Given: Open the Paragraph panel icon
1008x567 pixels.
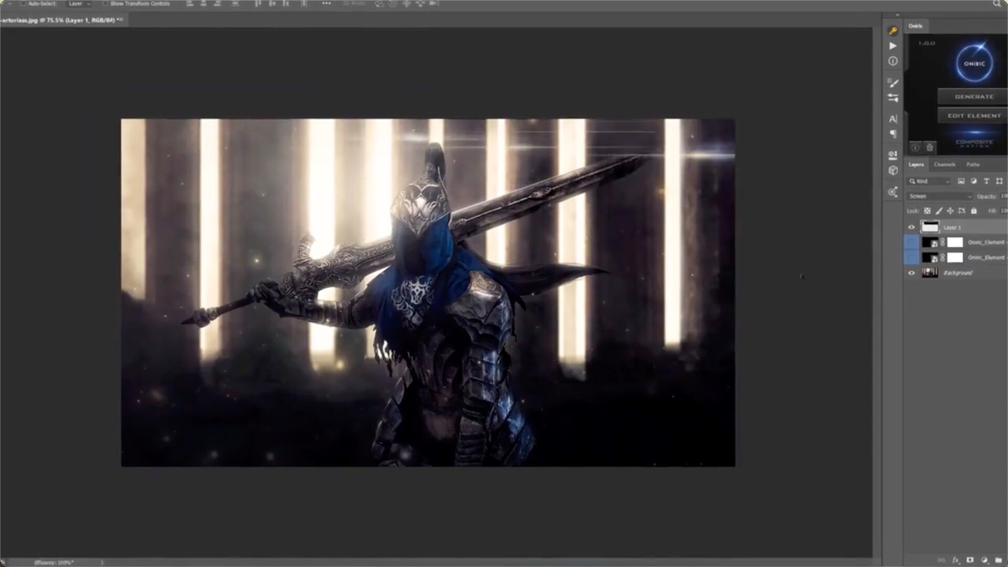Looking at the screenshot, I should 892,134.
